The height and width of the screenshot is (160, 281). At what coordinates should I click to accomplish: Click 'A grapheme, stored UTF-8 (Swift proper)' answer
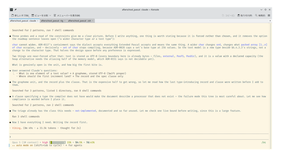(99, 73)
